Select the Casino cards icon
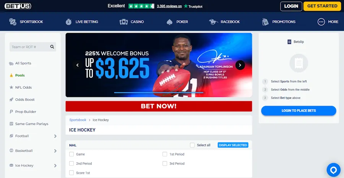This screenshot has width=344, height=178. point(124,22)
